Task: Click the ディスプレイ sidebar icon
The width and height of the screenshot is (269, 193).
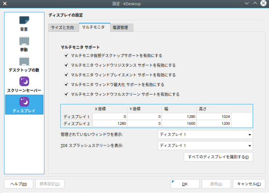Action: 24,102
